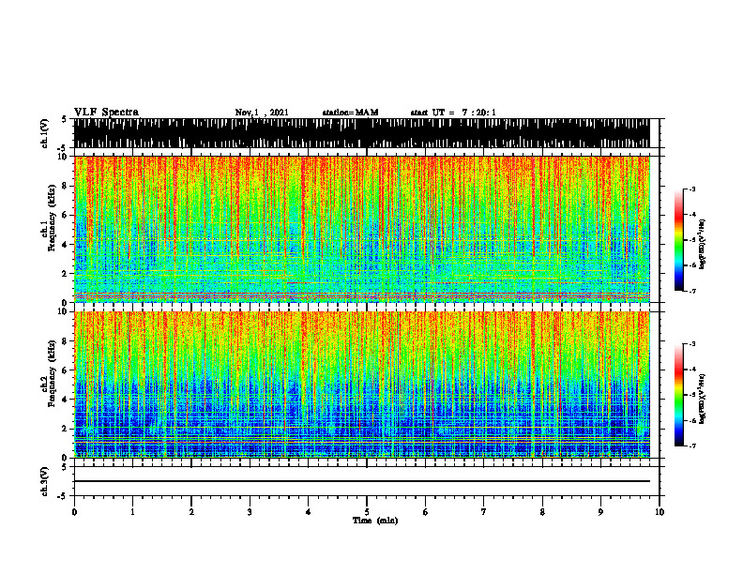Click the '6' kHz tick on ch.1 spectrogram
743x574 pixels.
pos(66,215)
